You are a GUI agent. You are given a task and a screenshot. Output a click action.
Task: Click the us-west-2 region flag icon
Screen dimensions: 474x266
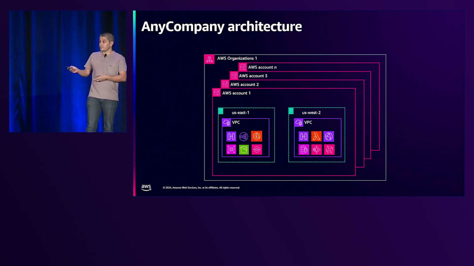click(x=291, y=110)
